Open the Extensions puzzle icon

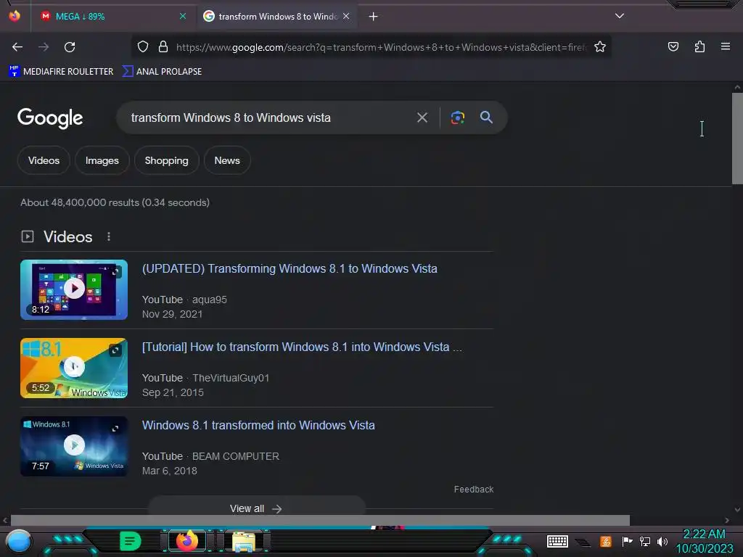point(699,46)
